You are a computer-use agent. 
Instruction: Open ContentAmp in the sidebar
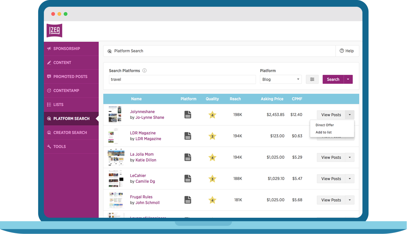[71, 90]
